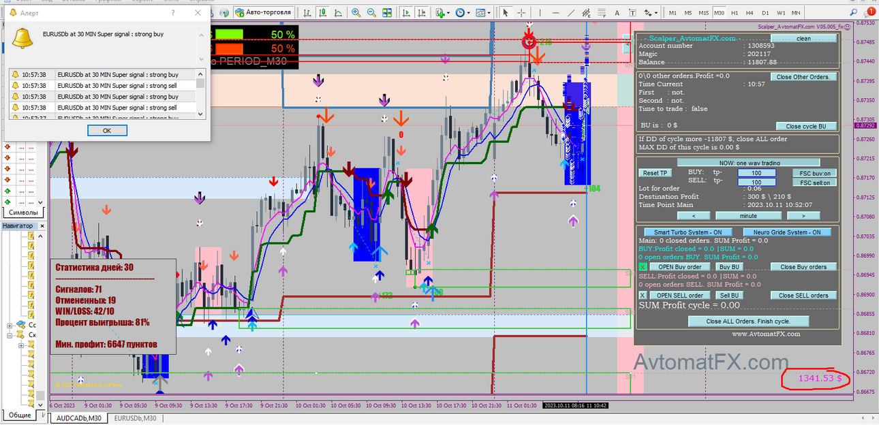This screenshot has height=425, width=879.
Task: Select the Fibonacci retracement tool
Action: (601, 12)
